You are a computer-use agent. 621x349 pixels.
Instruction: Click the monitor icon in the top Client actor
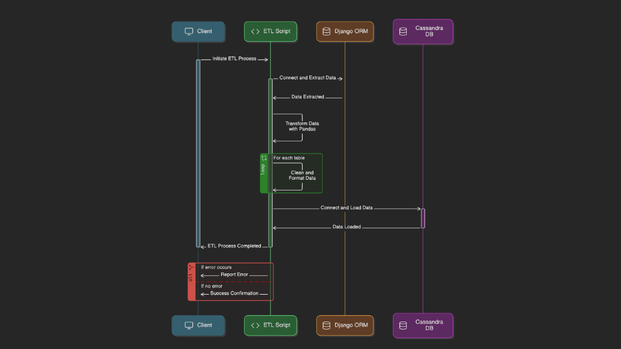click(188, 31)
